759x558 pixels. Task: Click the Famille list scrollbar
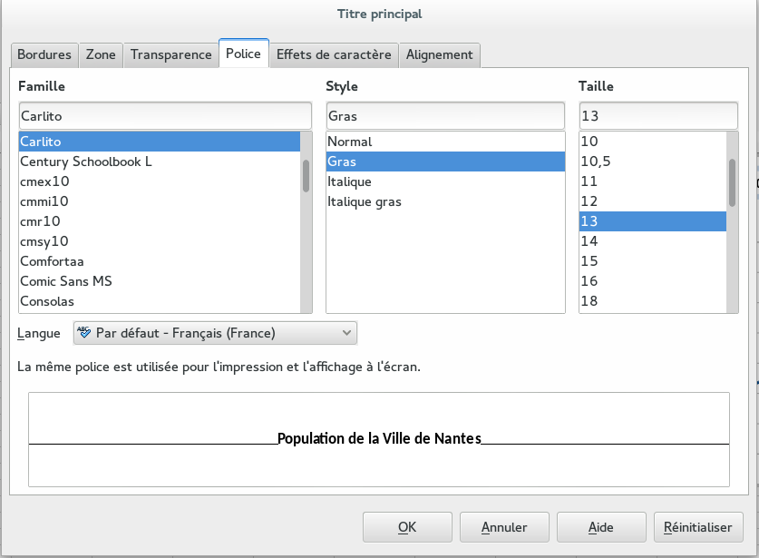307,175
